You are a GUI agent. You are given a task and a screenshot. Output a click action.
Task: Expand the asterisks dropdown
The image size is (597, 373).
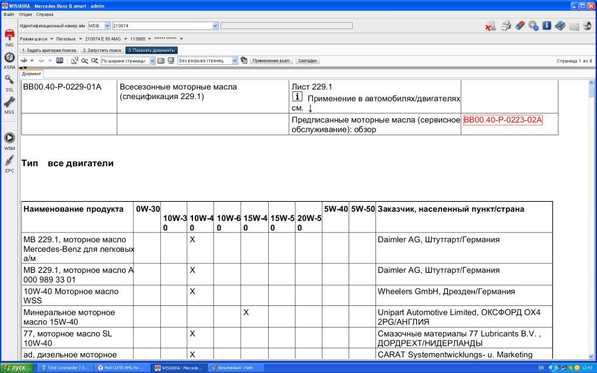point(181,39)
